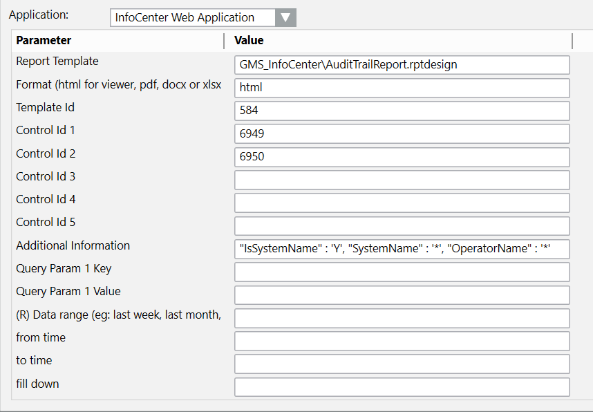Click the from time input field
Image resolution: width=593 pixels, height=412 pixels.
coord(402,341)
